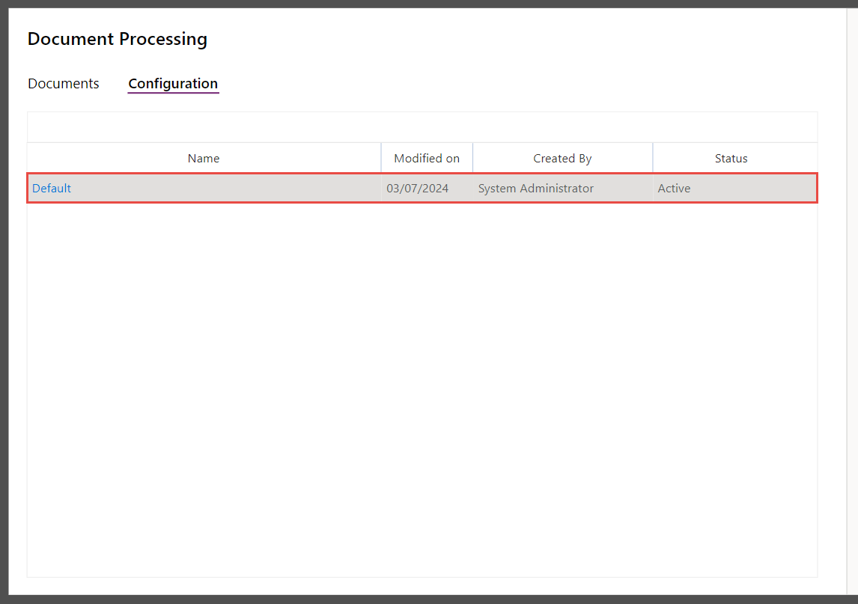The image size is (858, 604).
Task: Sort by the Name column header
Action: pyautogui.click(x=204, y=158)
